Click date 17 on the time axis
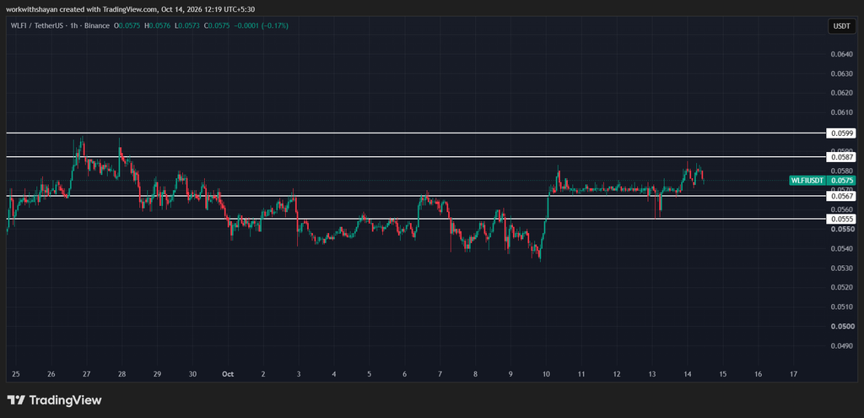This screenshot has height=418, width=864. [793, 374]
